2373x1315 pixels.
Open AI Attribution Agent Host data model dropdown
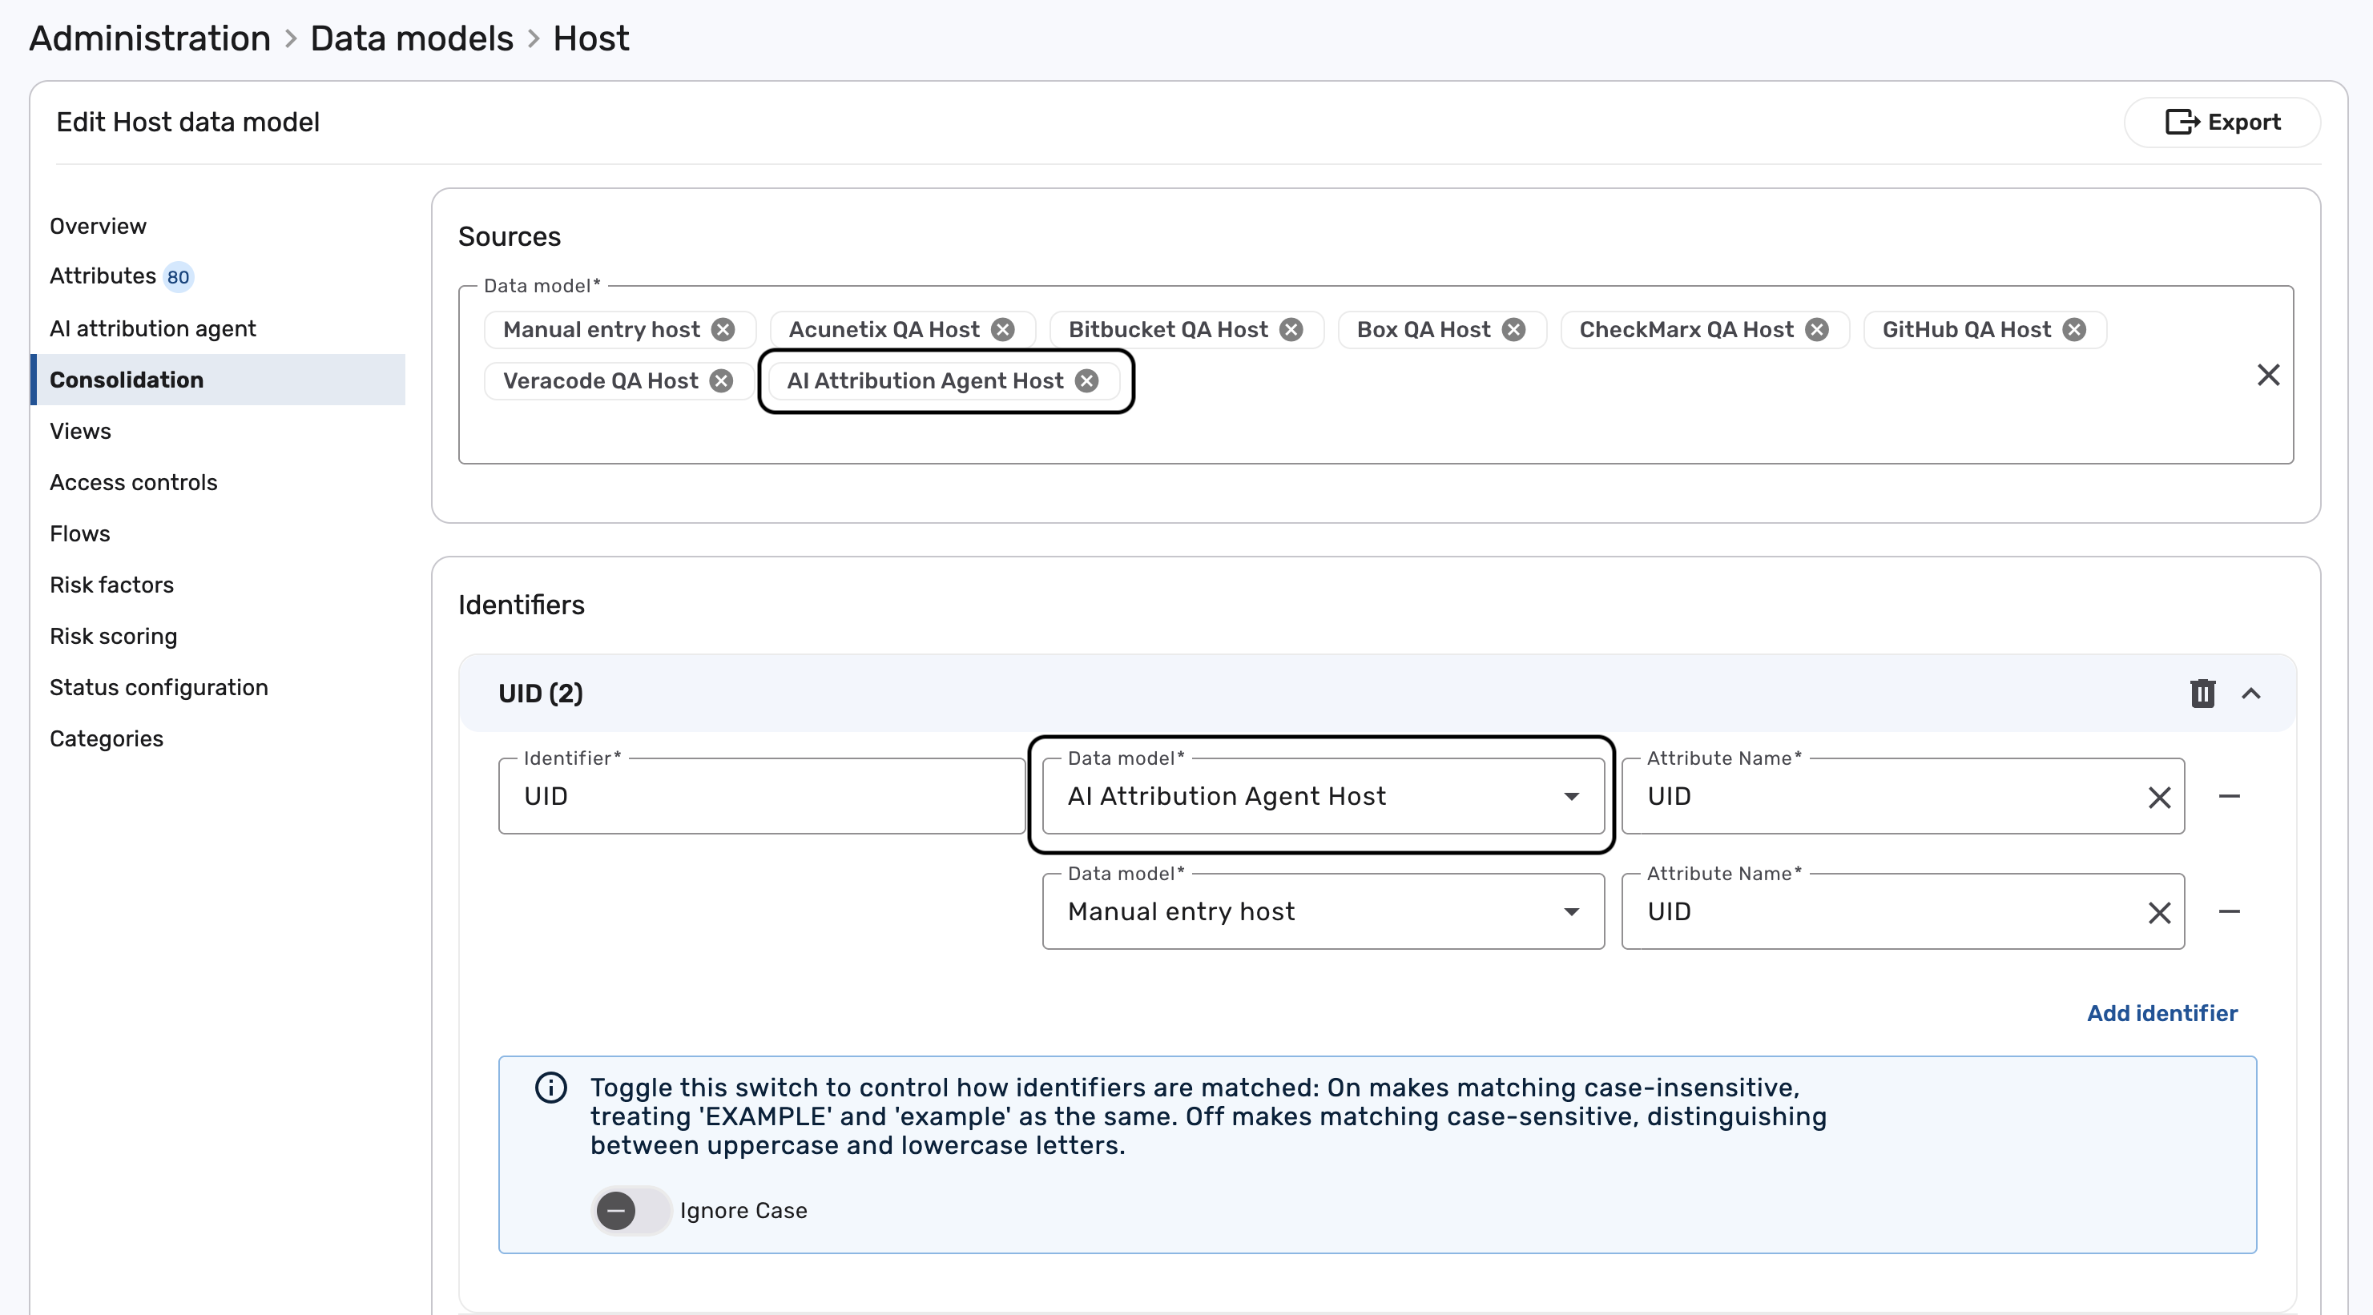(1323, 797)
